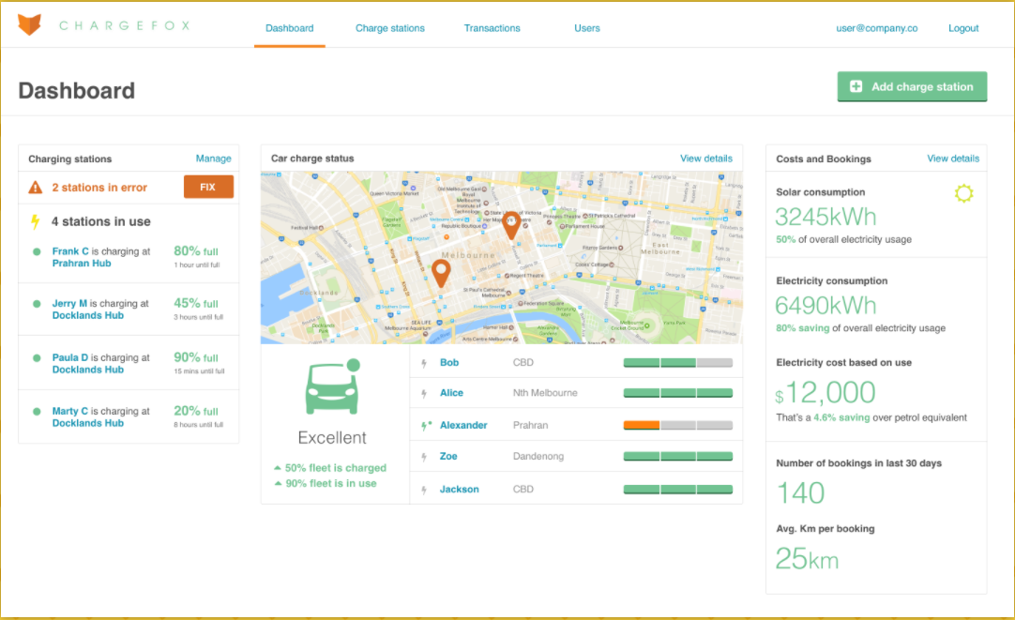Open View details for Costs and Bookings

953,159
